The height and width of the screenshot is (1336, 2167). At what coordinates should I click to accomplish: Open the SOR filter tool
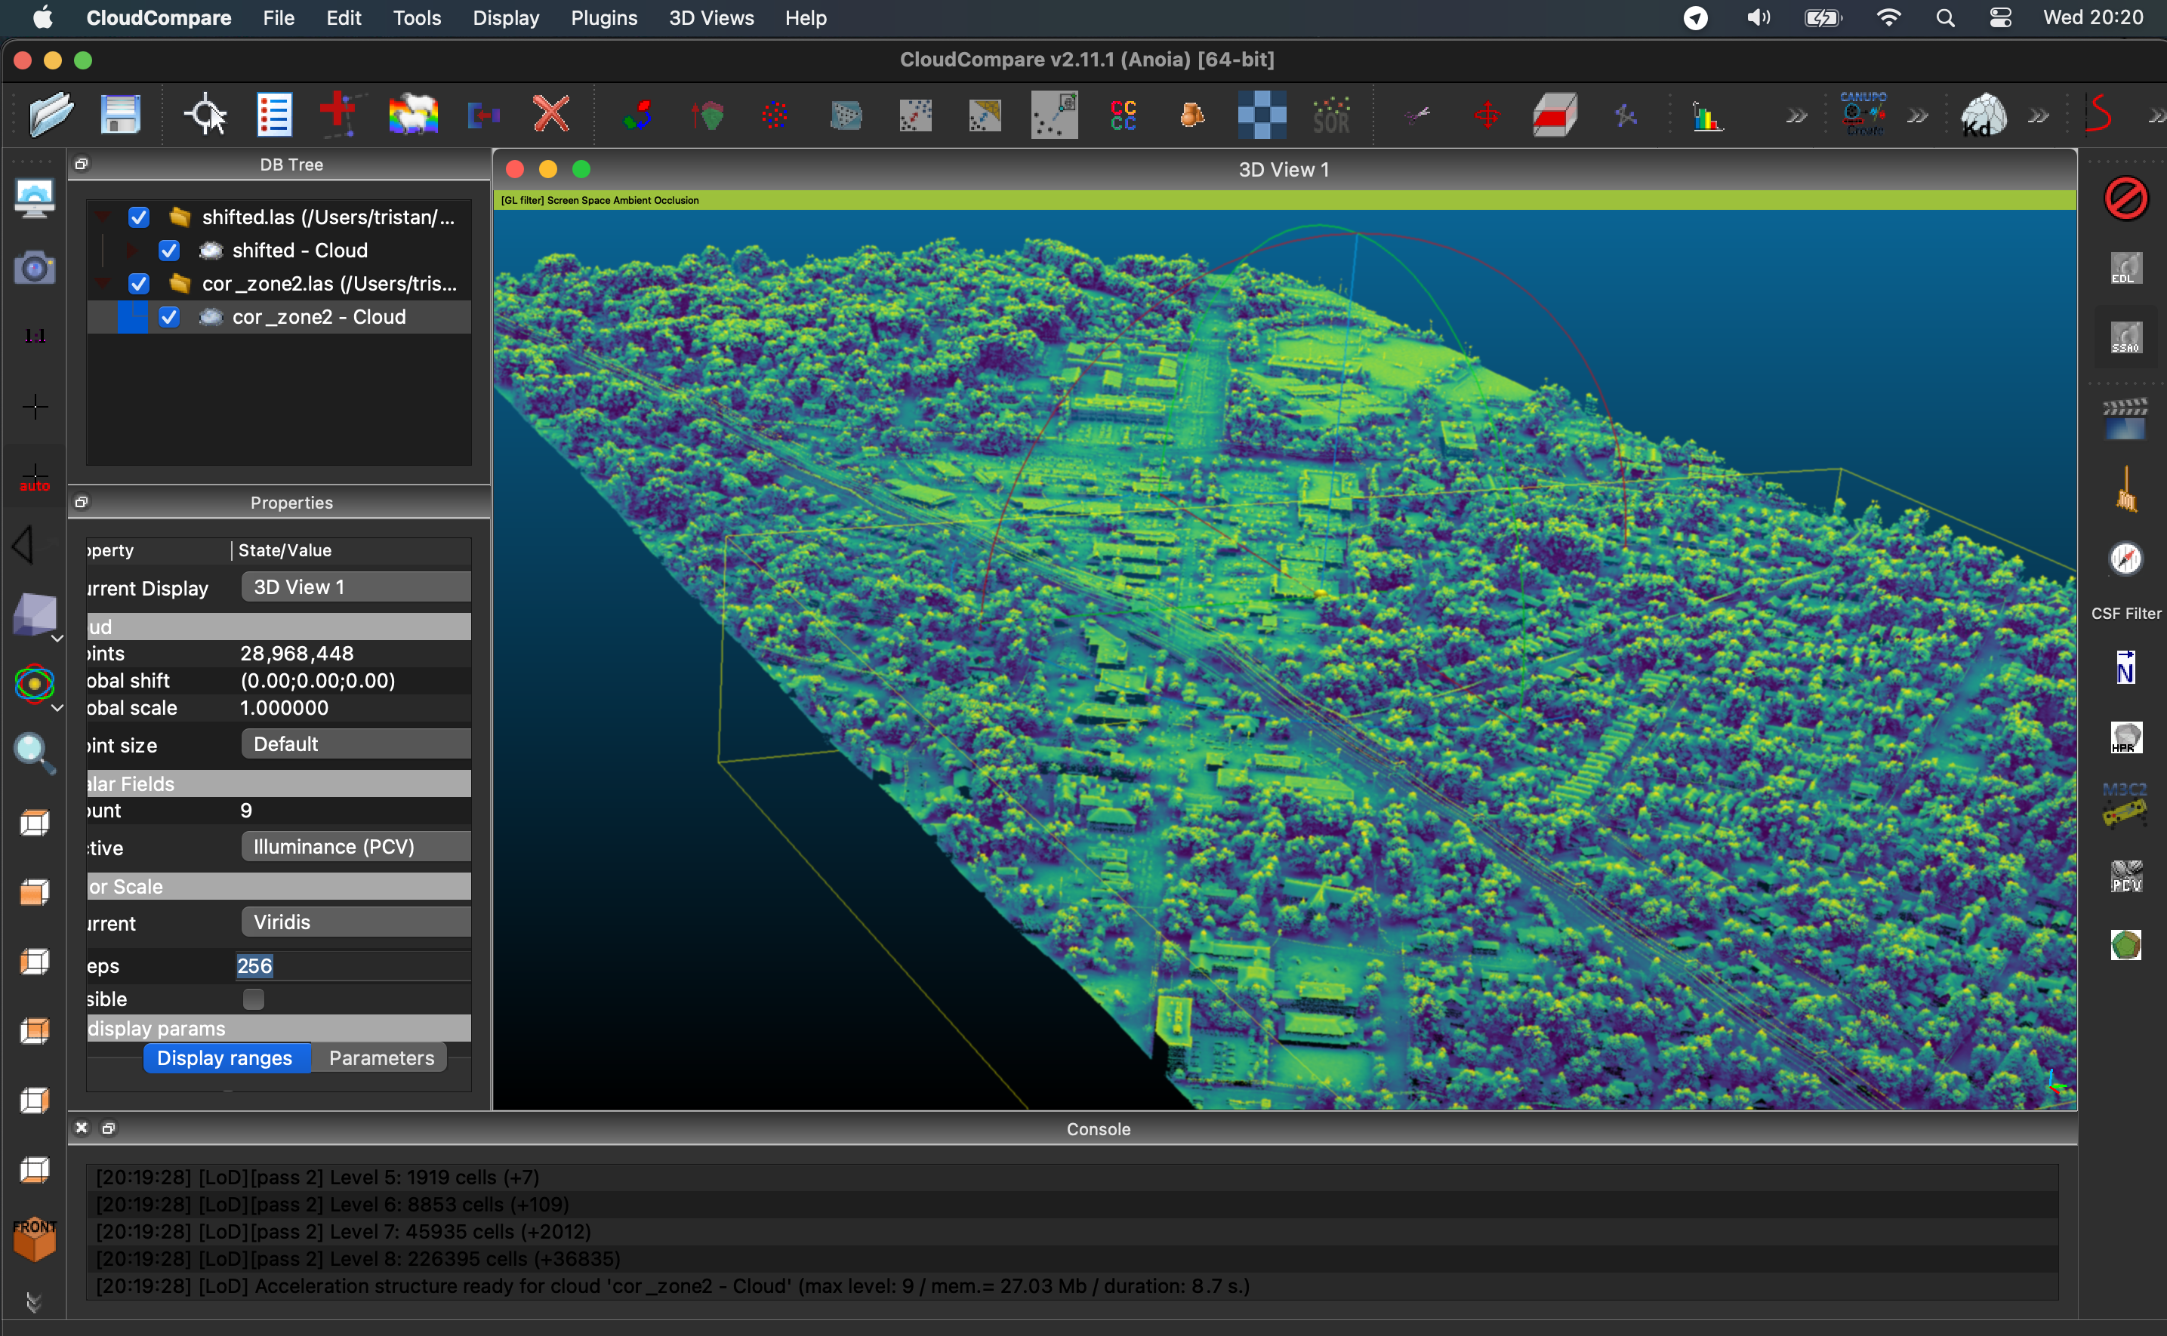pyautogui.click(x=1331, y=115)
